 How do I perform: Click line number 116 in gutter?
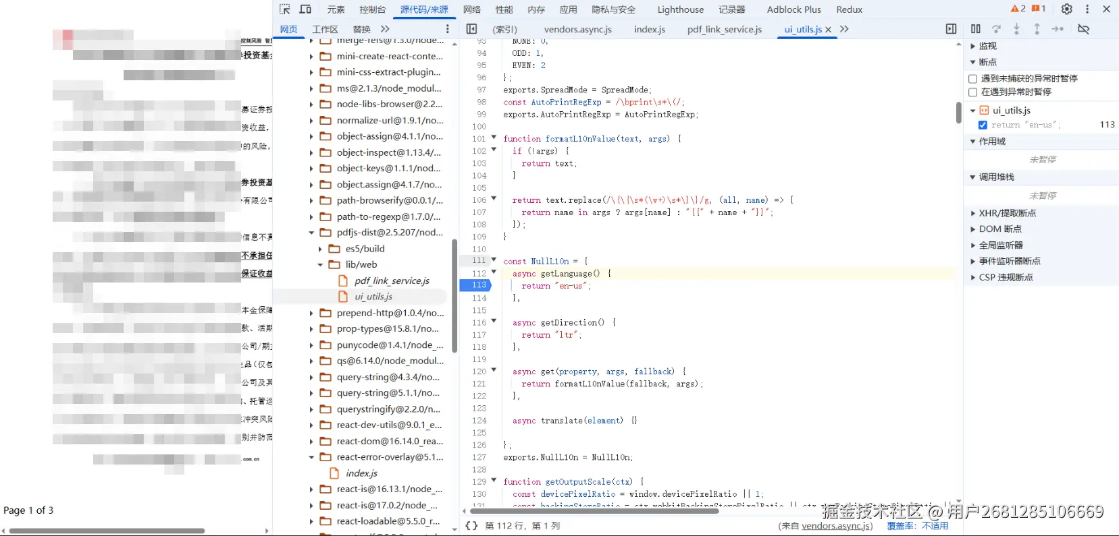479,323
